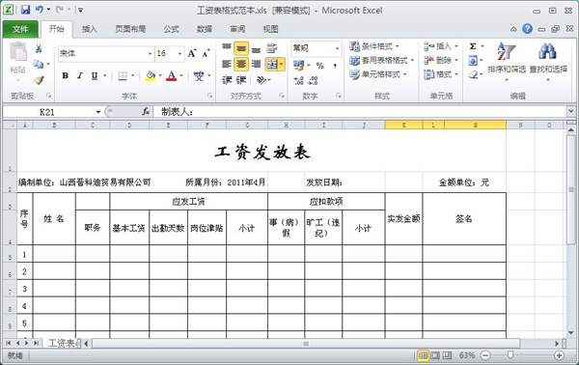Switch to Normal view button
The image size is (579, 365).
pyautogui.click(x=423, y=355)
